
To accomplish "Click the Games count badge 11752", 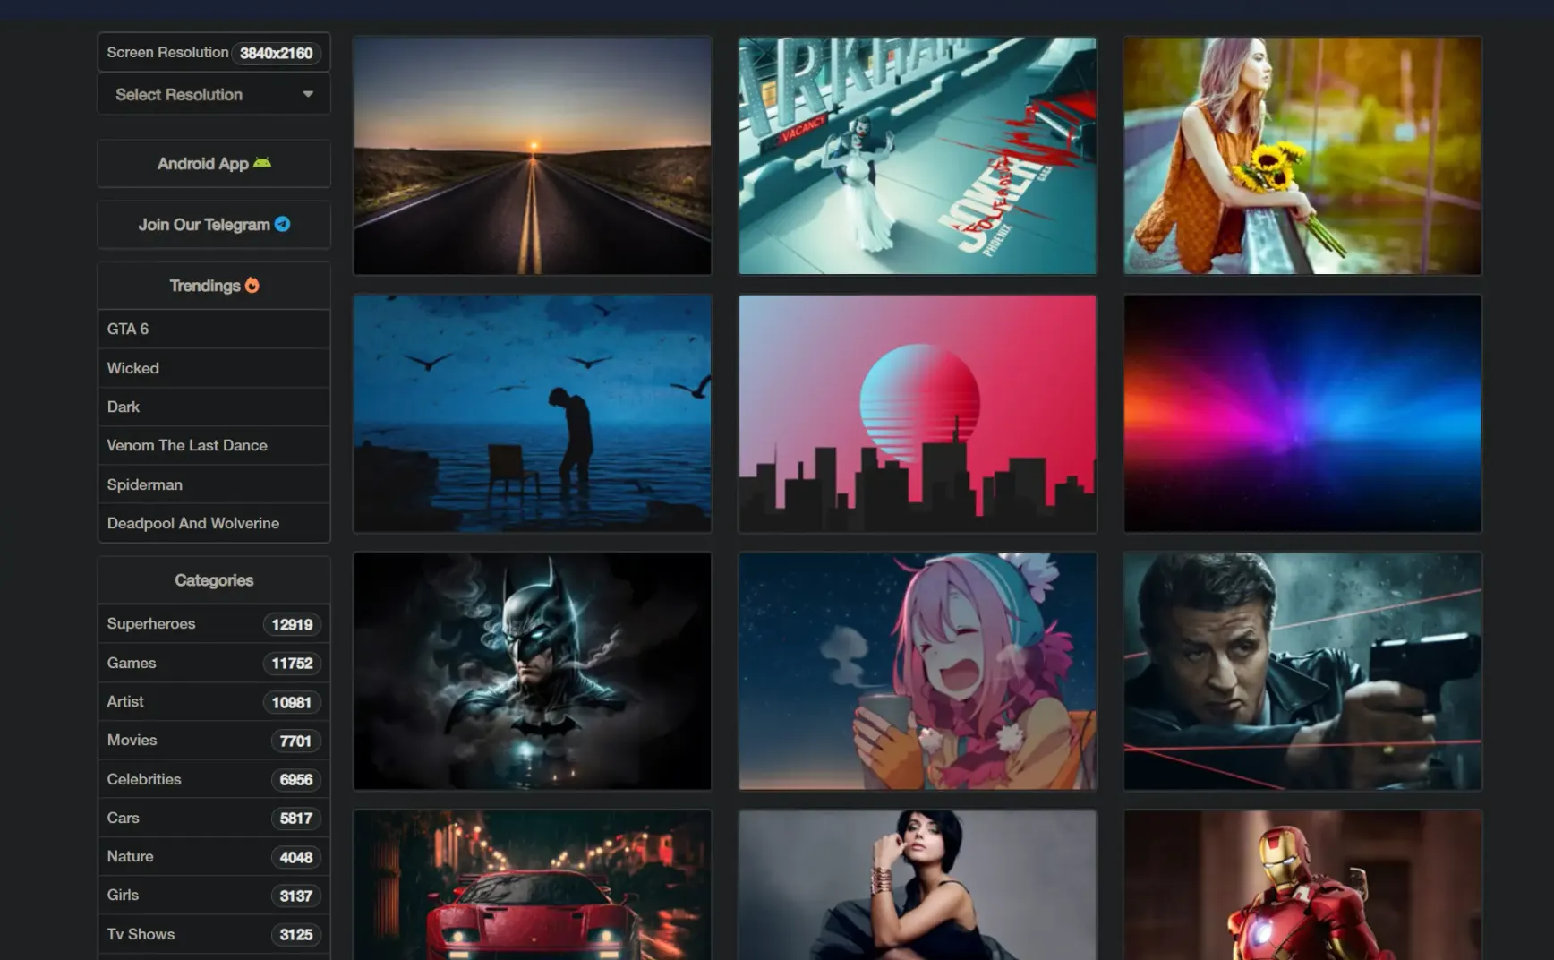I will coord(292,664).
